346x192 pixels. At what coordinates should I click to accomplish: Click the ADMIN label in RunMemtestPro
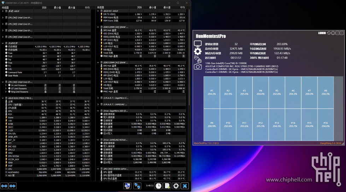tap(322, 33)
